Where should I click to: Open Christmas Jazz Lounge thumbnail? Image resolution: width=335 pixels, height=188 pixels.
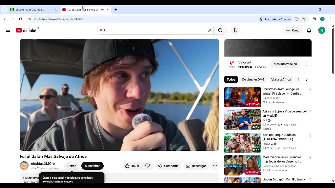243,97
